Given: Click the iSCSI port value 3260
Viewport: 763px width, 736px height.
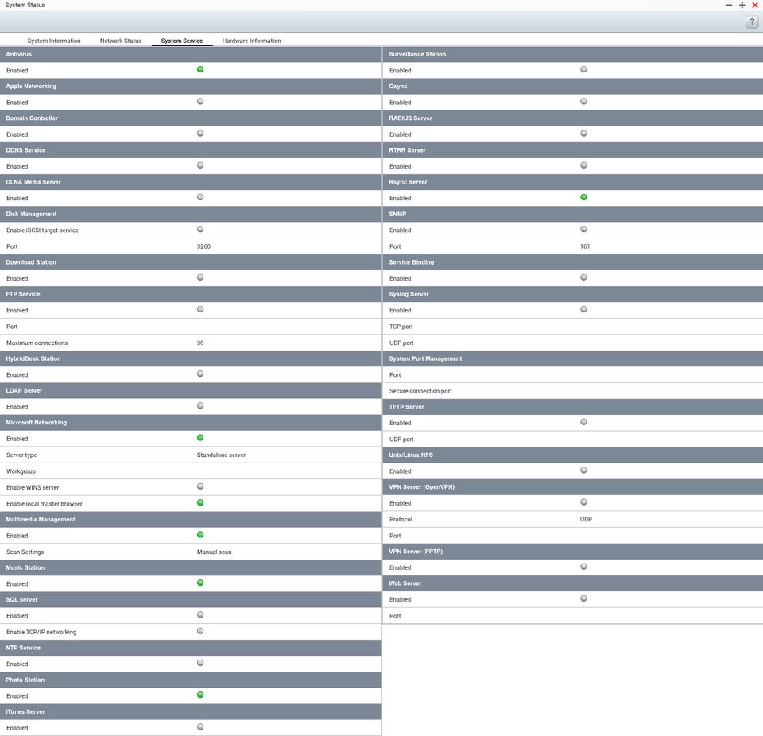Looking at the screenshot, I should 204,246.
